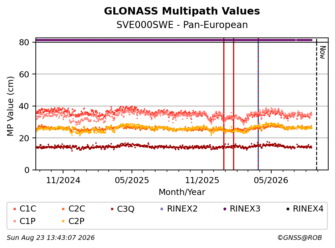This screenshot has height=248, width=335.
Task: Click the 05/2025 x-axis tick label
Action: pos(132,180)
